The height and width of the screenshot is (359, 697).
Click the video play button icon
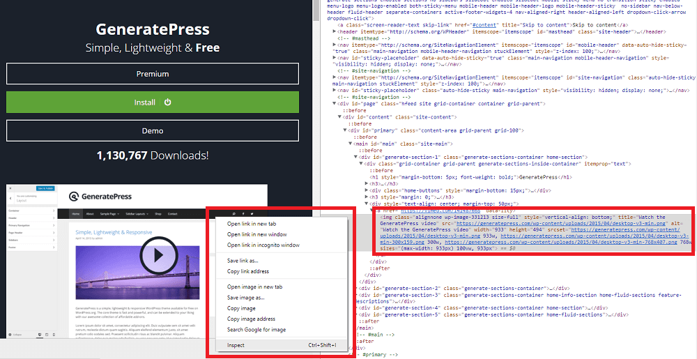pyautogui.click(x=159, y=255)
